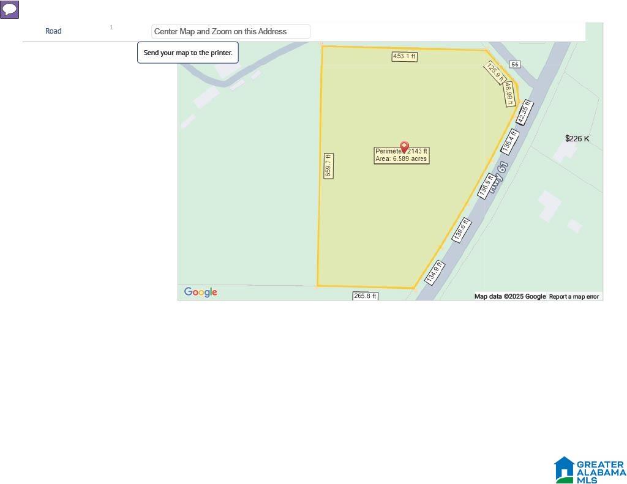
Task: Click the Greater Alabama MLS logo
Action: [x=590, y=470]
